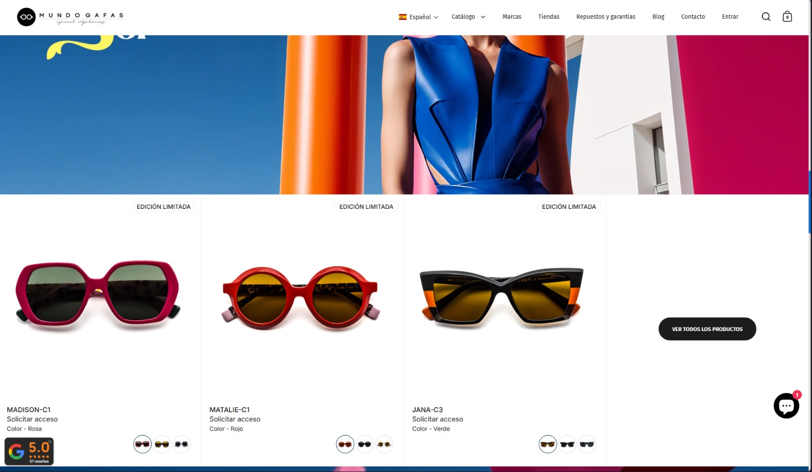Image resolution: width=812 pixels, height=472 pixels.
Task: Open JANA-C3 product title
Action: [x=427, y=410]
